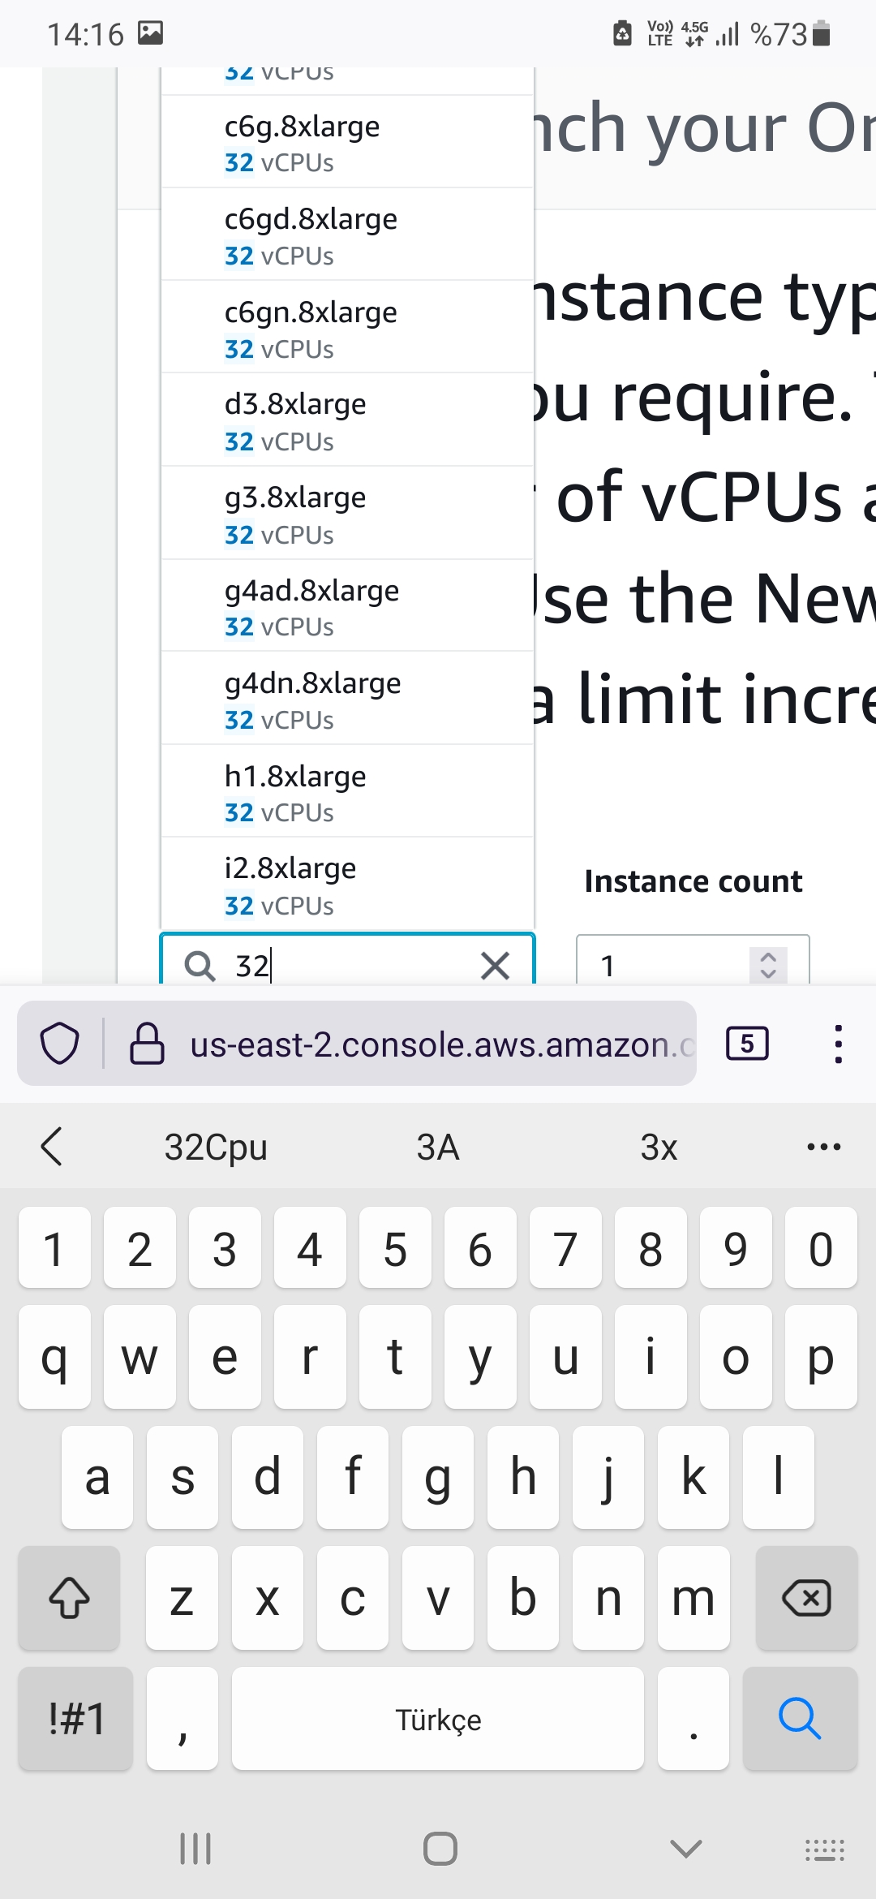Open the browser three-dot menu
The image size is (876, 1899).
pyautogui.click(x=839, y=1044)
